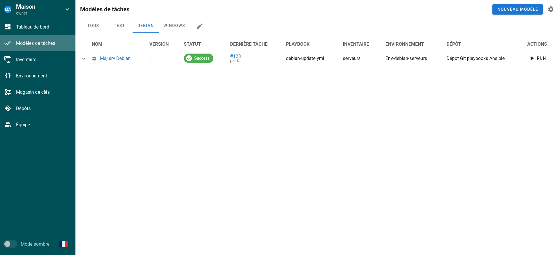Open last task #128 link
Viewport: 553px width, 255px height.
click(x=235, y=56)
